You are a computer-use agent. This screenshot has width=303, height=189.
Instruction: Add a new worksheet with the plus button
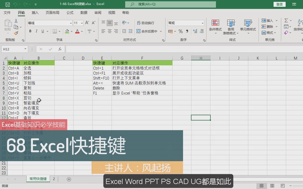(x=69, y=179)
